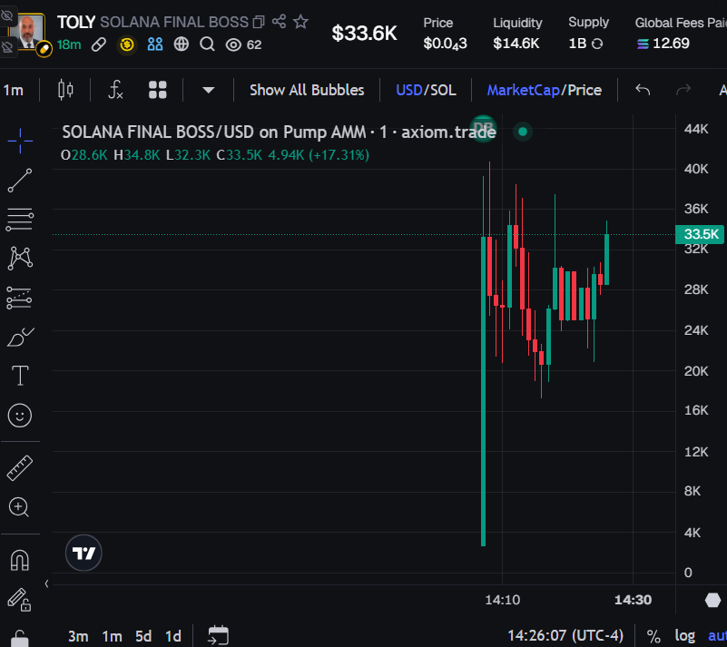Undo the last chart action
Image resolution: width=727 pixels, height=647 pixels.
point(643,90)
